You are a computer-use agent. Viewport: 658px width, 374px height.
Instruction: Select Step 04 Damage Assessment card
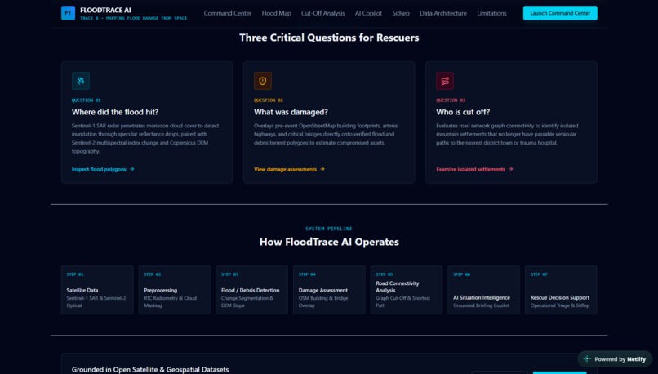[x=329, y=290]
